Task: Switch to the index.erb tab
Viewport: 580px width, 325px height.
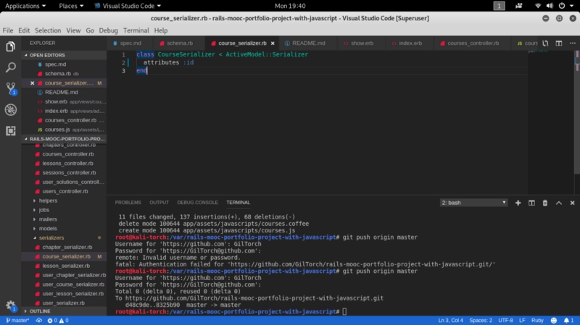Action: [x=410, y=43]
